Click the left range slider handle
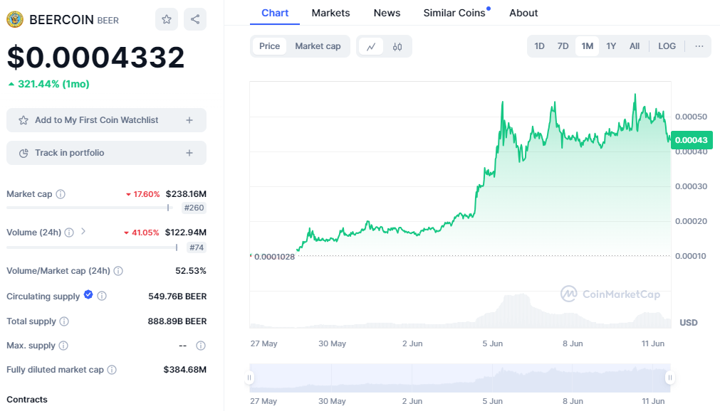Screen dimensions: 720x411 click(x=250, y=378)
